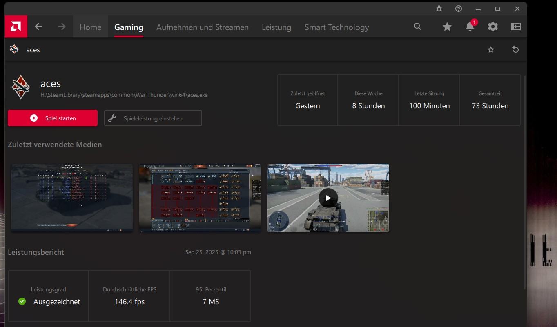The width and height of the screenshot is (557, 327).
Task: Click the vertical scrollbar of the window
Action: [x=525, y=182]
